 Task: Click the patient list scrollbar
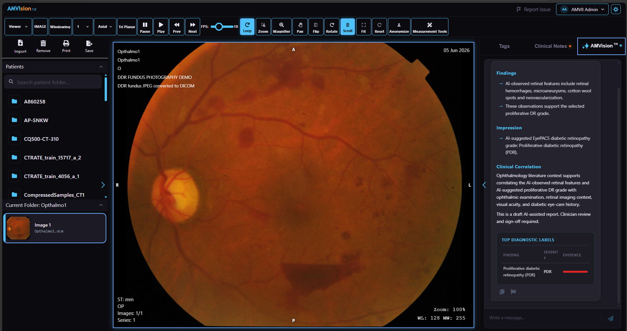(106, 89)
